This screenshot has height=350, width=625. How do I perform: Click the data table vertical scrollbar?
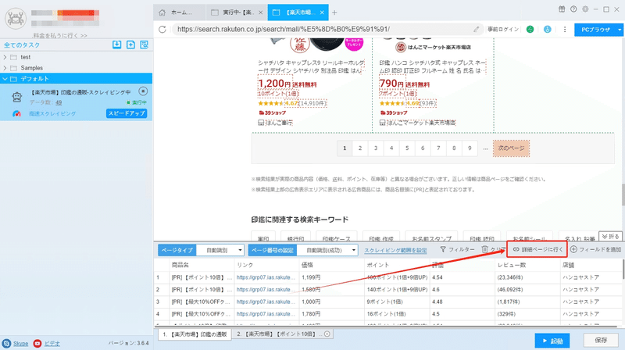[623, 270]
